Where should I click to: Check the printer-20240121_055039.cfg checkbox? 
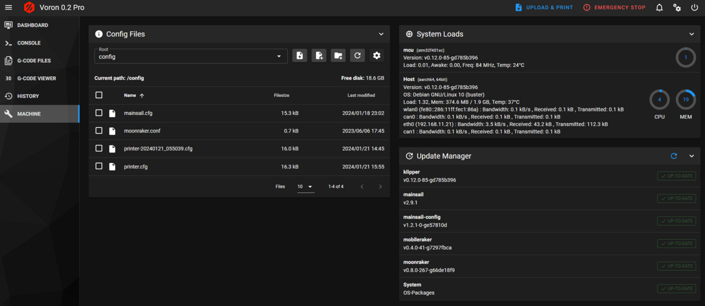click(99, 148)
